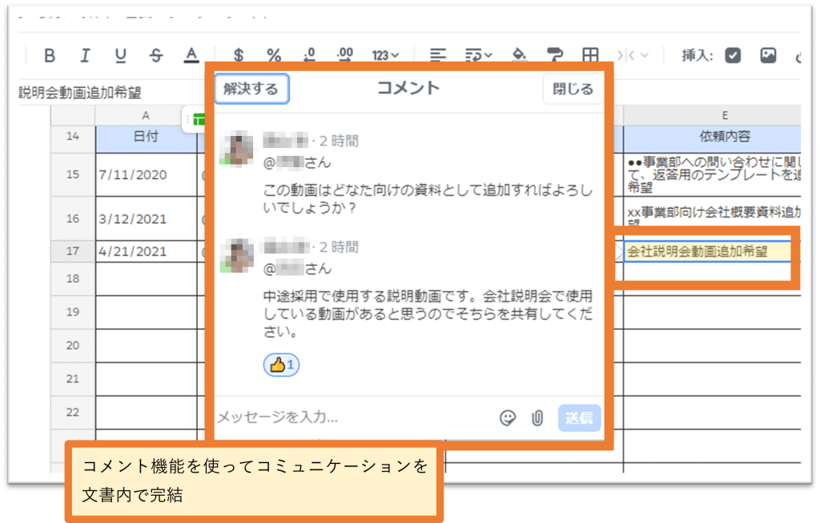Image resolution: width=820 pixels, height=523 pixels.
Task: Increase decimal places
Action: [x=344, y=55]
